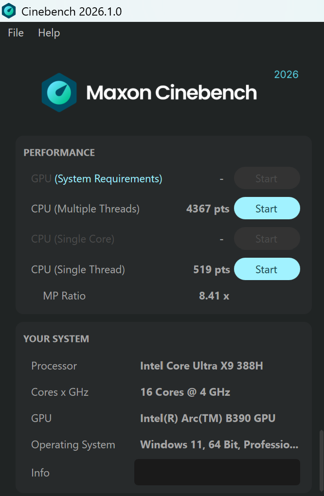The height and width of the screenshot is (496, 324).
Task: Open the File menu
Action: pyautogui.click(x=16, y=33)
